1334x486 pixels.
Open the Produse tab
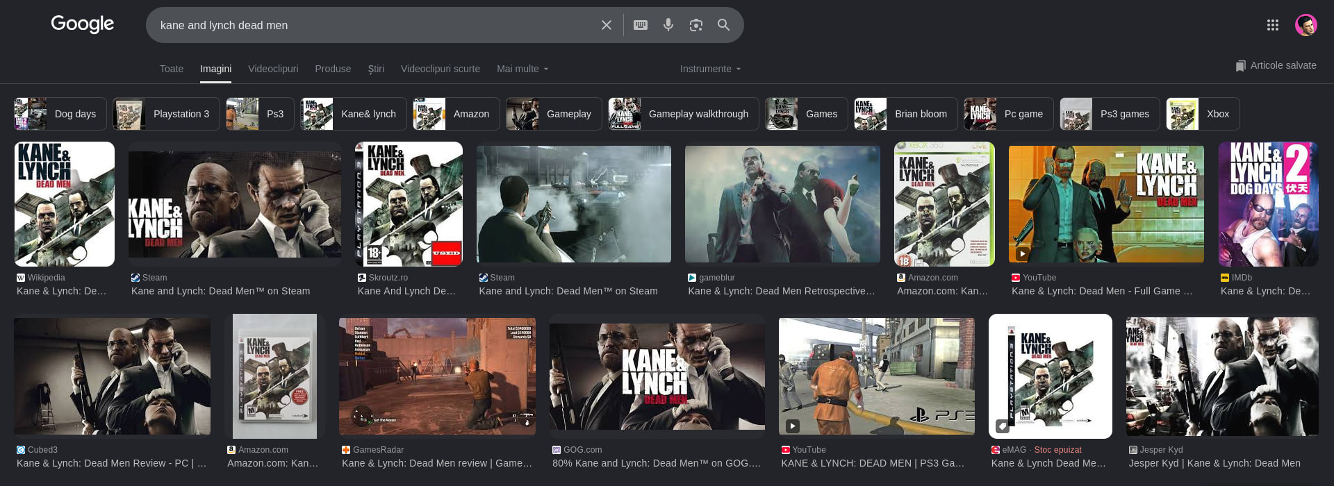pos(333,69)
